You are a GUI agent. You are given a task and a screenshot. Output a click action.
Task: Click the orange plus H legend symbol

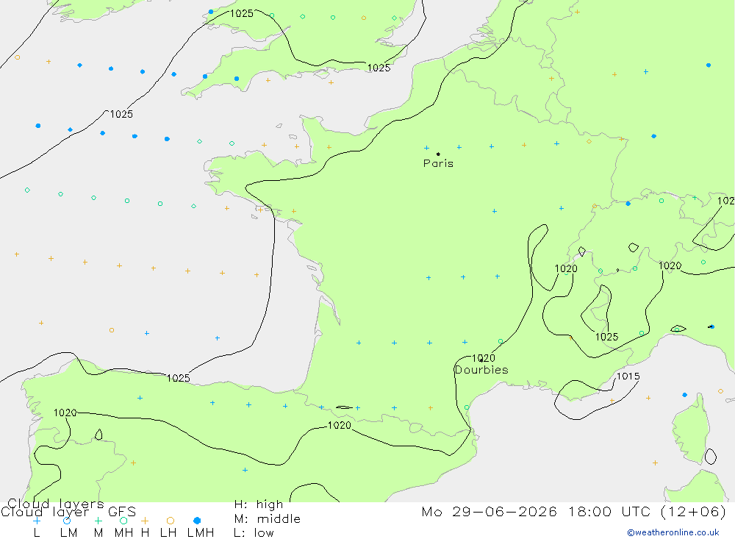(x=145, y=521)
